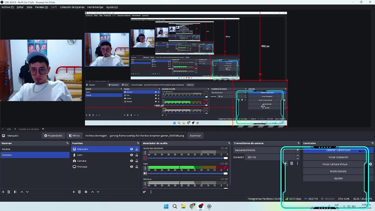Open the Herramientas menu
The height and width of the screenshot is (211, 375).
pyautogui.click(x=95, y=7)
